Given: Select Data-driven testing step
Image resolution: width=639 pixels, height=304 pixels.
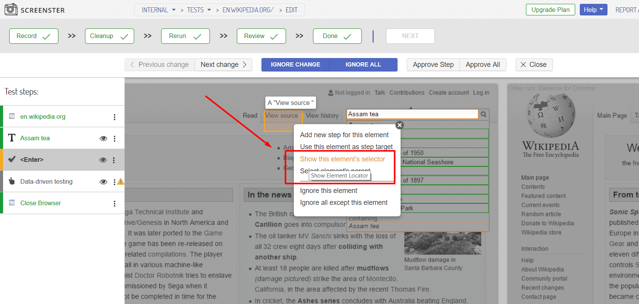Looking at the screenshot, I should coord(62,181).
